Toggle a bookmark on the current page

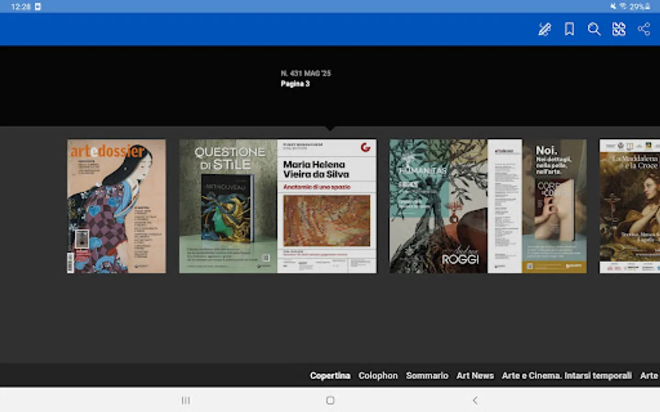(x=569, y=29)
